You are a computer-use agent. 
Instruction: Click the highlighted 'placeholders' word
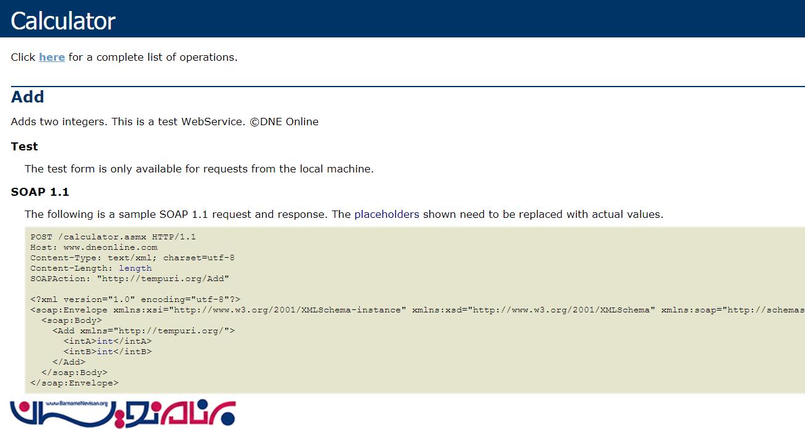[x=387, y=214]
